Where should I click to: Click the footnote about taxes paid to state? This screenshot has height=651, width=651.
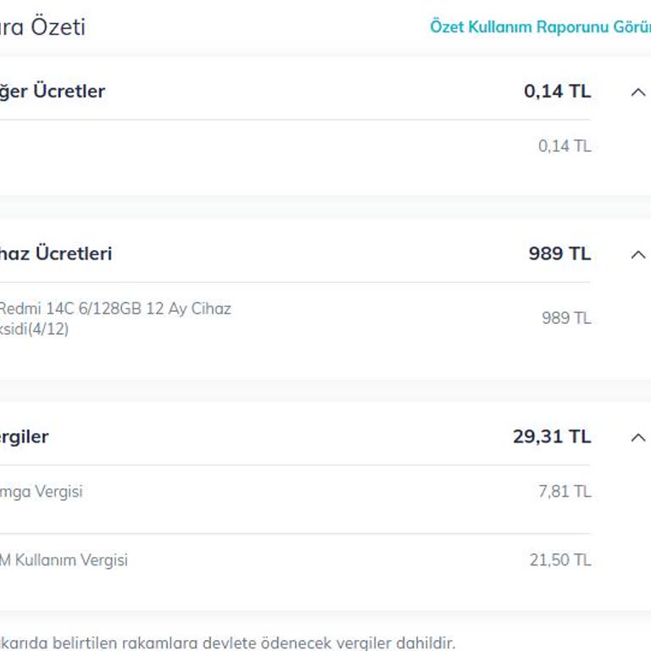pos(227,643)
